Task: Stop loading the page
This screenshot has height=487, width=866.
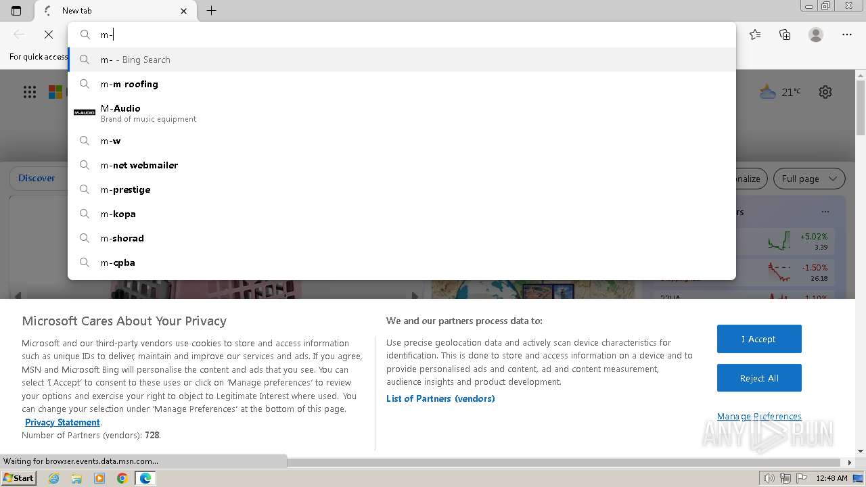Action: [x=49, y=34]
